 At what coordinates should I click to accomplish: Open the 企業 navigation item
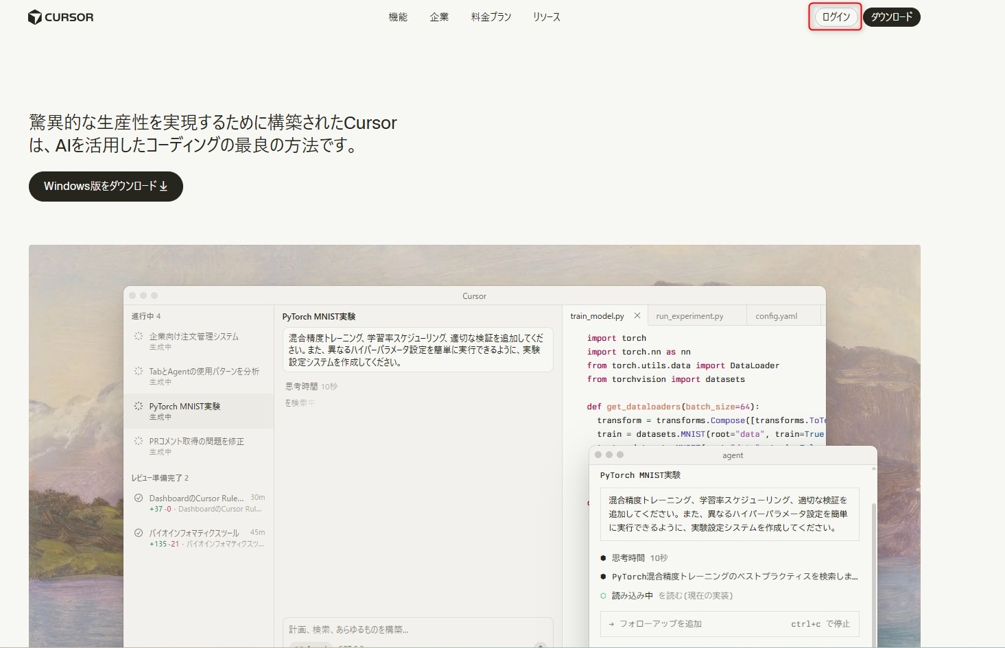[439, 17]
